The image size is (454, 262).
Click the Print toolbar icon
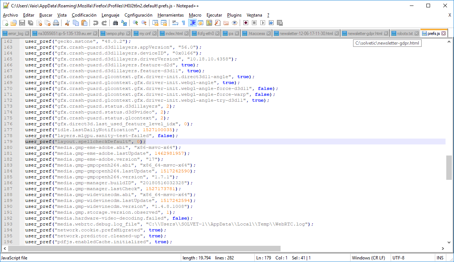pyautogui.click(x=56, y=23)
